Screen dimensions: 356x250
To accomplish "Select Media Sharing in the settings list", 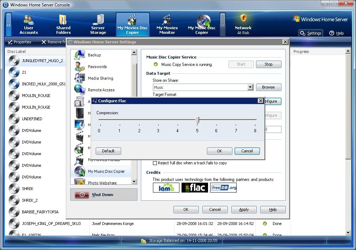I will click(x=100, y=78).
